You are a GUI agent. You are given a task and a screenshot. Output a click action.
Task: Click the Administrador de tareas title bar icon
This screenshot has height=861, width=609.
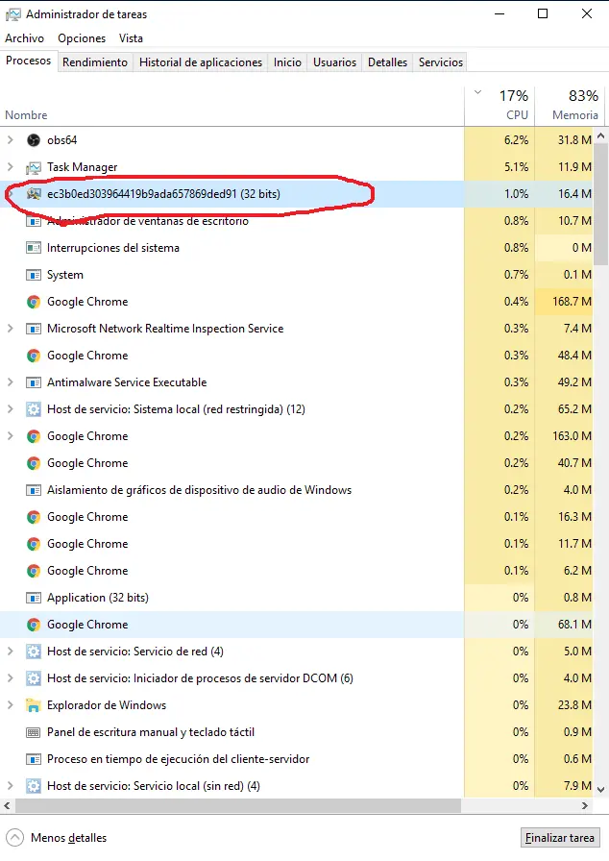tap(12, 14)
